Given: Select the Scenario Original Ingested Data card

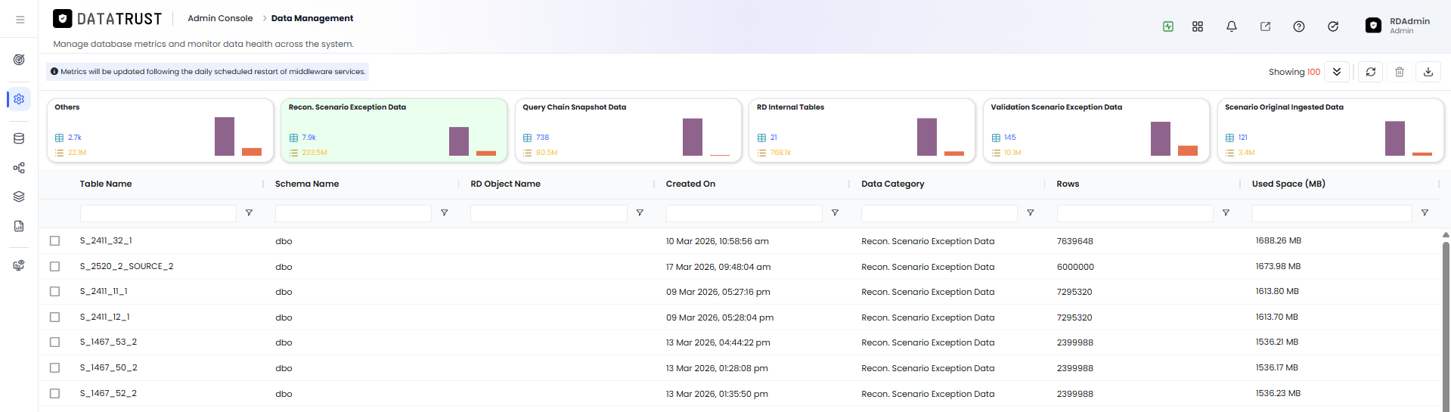Looking at the screenshot, I should pos(1331,130).
